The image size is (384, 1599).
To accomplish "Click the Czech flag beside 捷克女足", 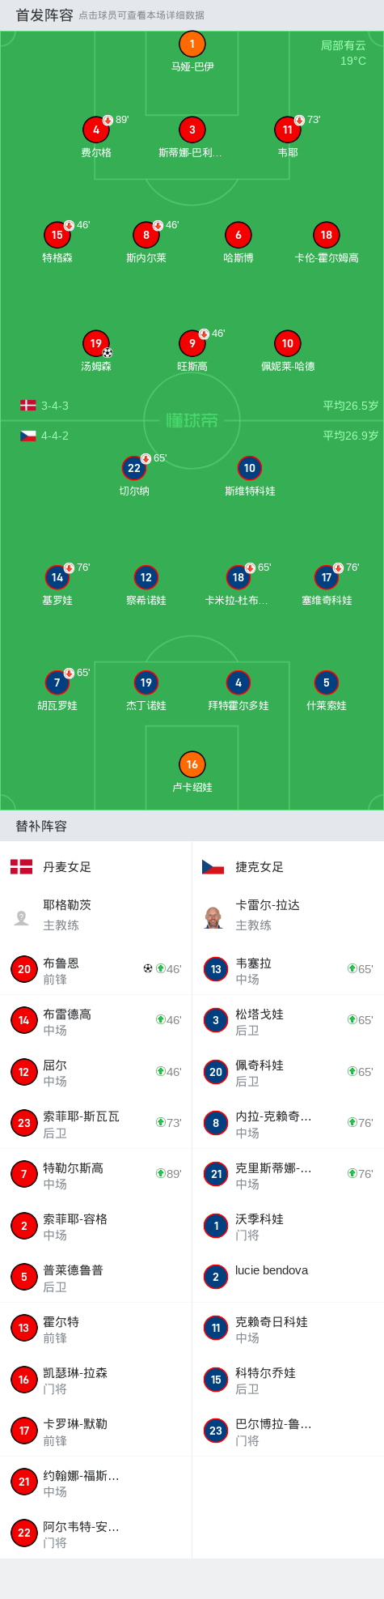I will coord(213,867).
